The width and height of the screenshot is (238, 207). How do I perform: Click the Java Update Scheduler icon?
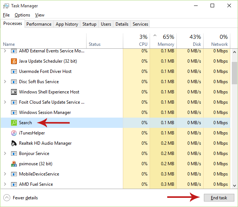pyautogui.click(x=14, y=61)
